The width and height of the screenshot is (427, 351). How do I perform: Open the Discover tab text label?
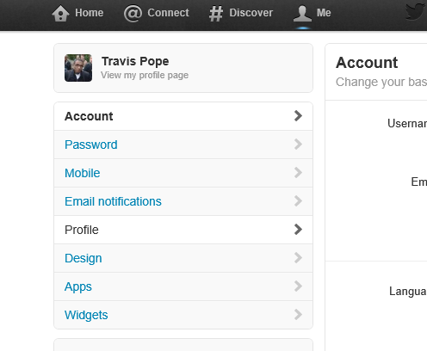tap(251, 13)
